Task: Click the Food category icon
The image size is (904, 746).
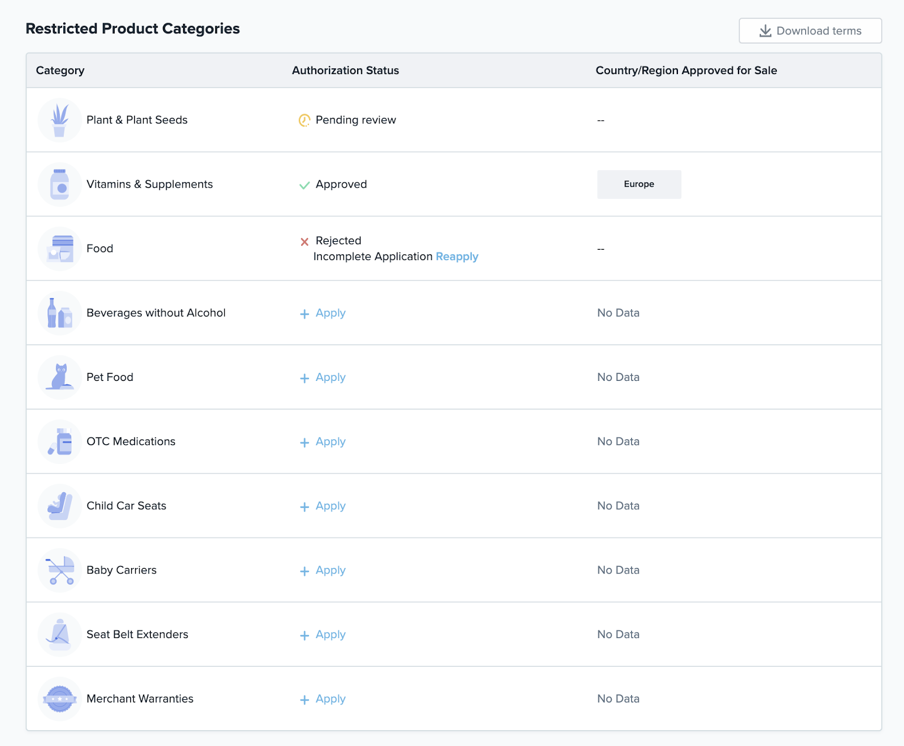Action: click(x=59, y=249)
